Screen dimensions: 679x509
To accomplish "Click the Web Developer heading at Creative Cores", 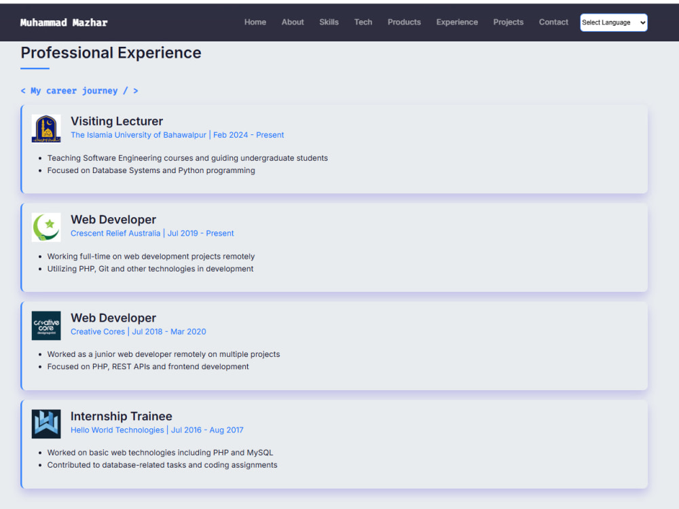I will [x=113, y=318].
